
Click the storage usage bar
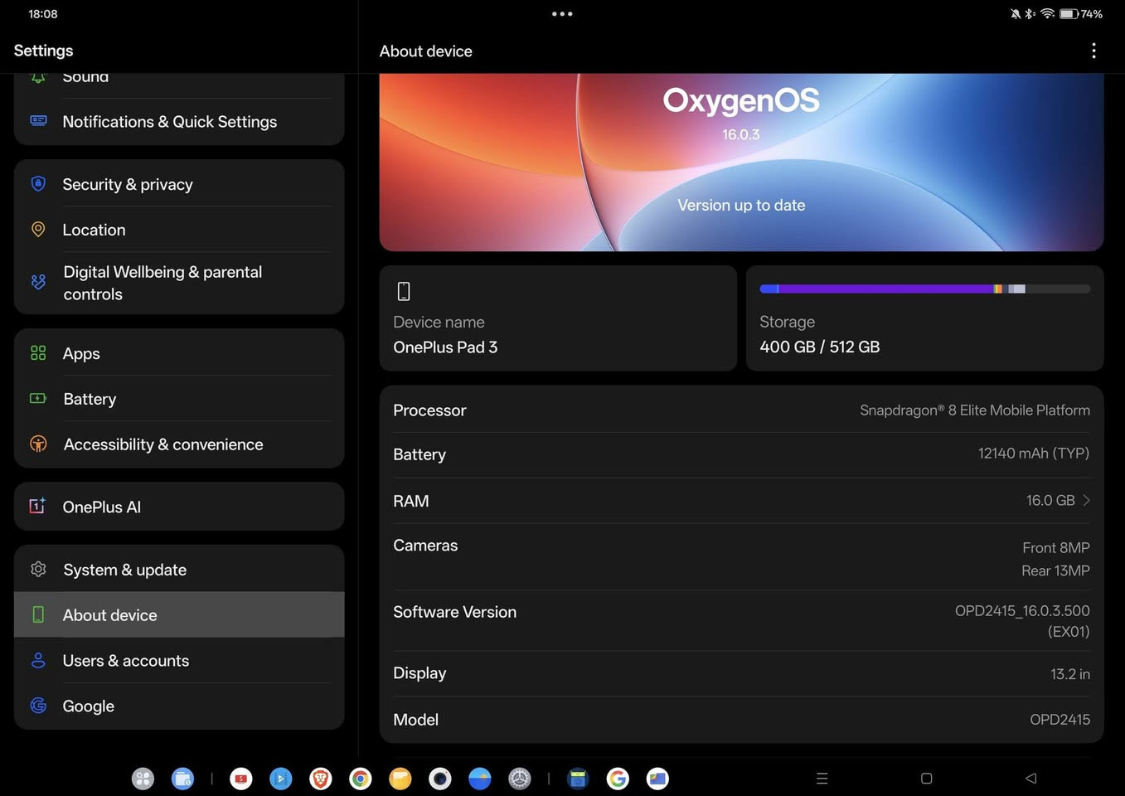pyautogui.click(x=925, y=289)
